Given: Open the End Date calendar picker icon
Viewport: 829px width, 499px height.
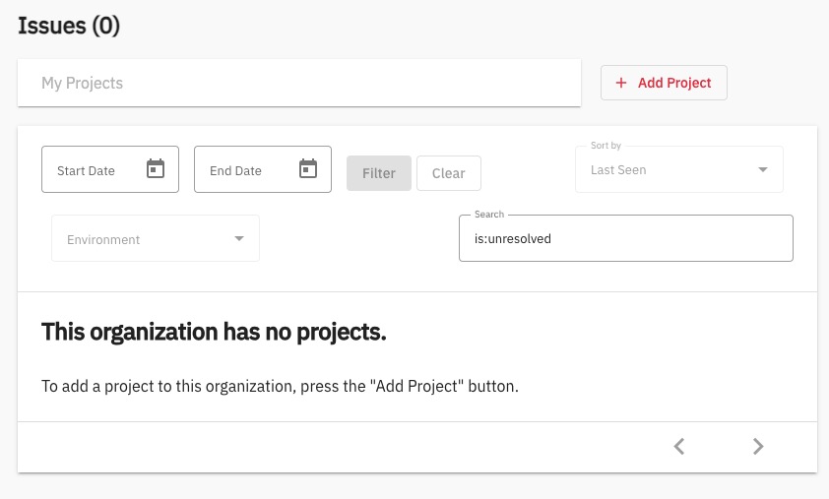Looking at the screenshot, I should coord(308,169).
